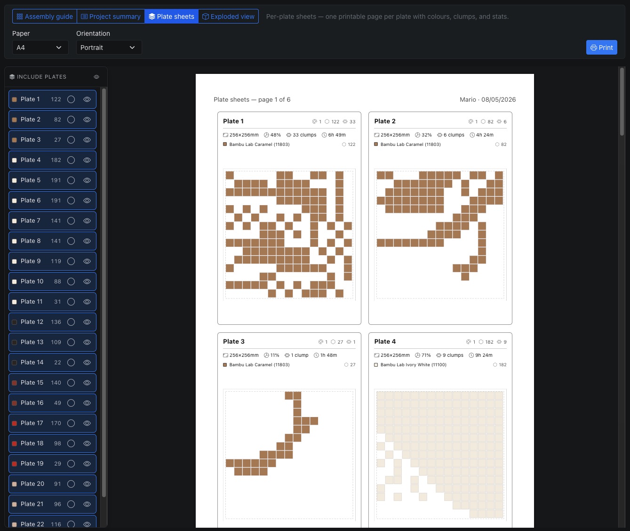Hide Plate 17 using its eye icon
The width and height of the screenshot is (630, 531).
tap(87, 423)
